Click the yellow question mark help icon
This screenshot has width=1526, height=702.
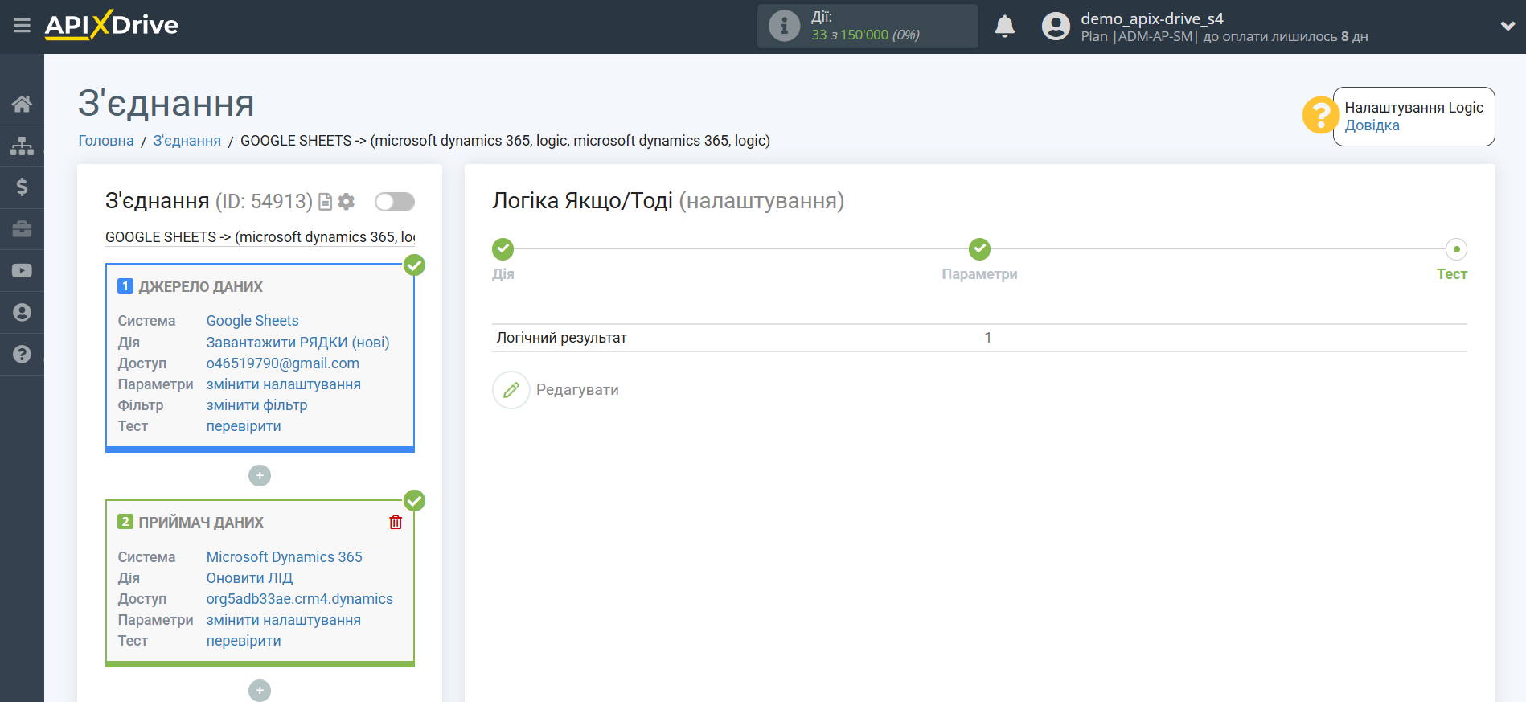[x=1319, y=116]
